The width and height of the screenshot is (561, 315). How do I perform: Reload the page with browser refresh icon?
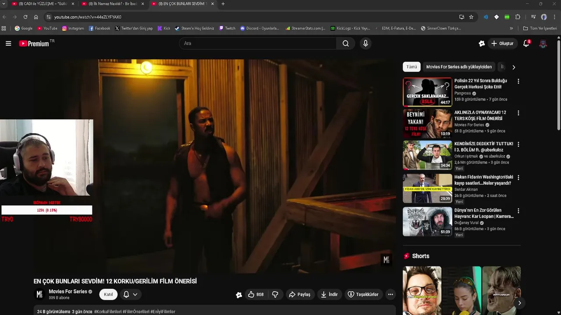point(25,17)
